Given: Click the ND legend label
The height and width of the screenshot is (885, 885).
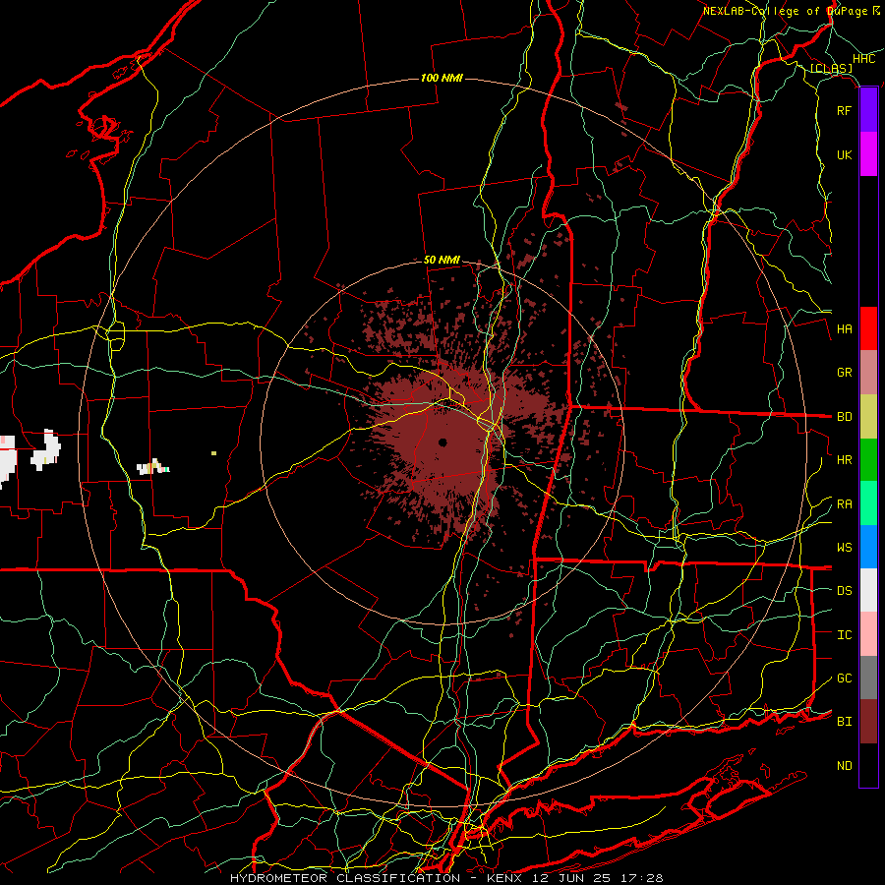Looking at the screenshot, I should (x=844, y=765).
